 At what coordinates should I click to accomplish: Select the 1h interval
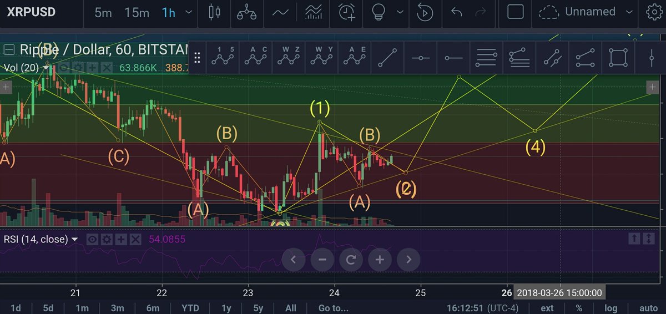pyautogui.click(x=169, y=12)
